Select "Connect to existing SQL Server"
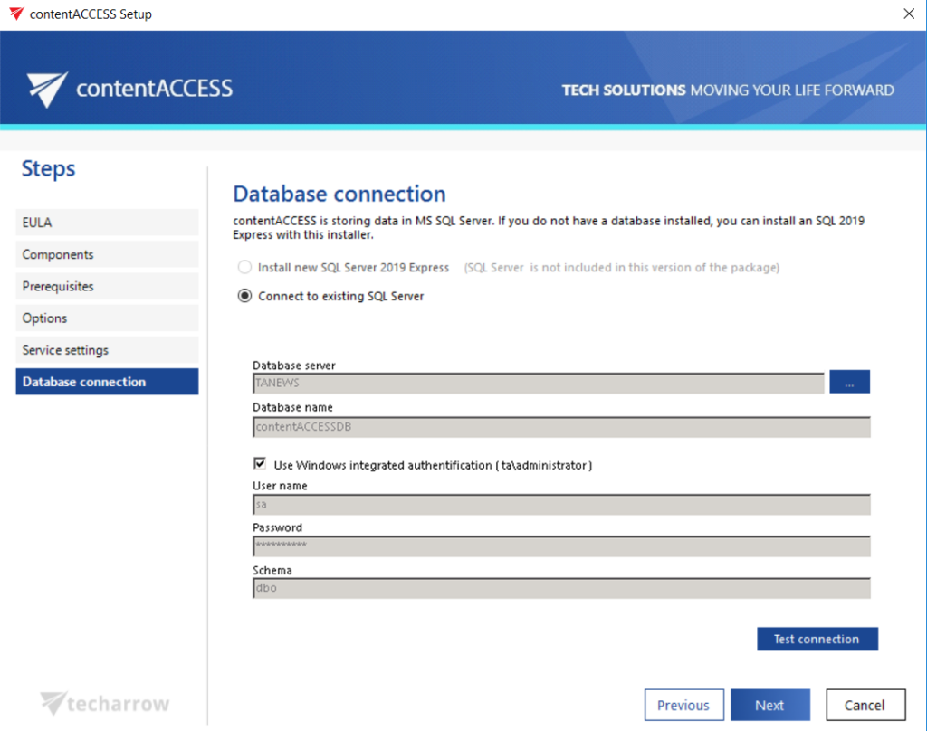927x731 pixels. click(x=244, y=295)
